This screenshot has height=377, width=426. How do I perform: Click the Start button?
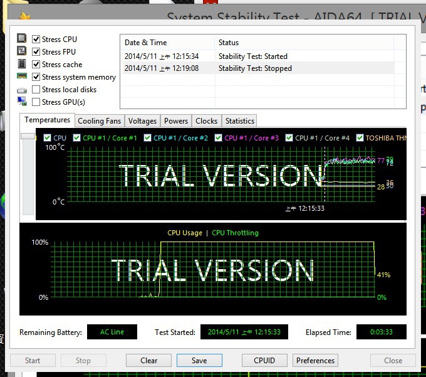33,361
